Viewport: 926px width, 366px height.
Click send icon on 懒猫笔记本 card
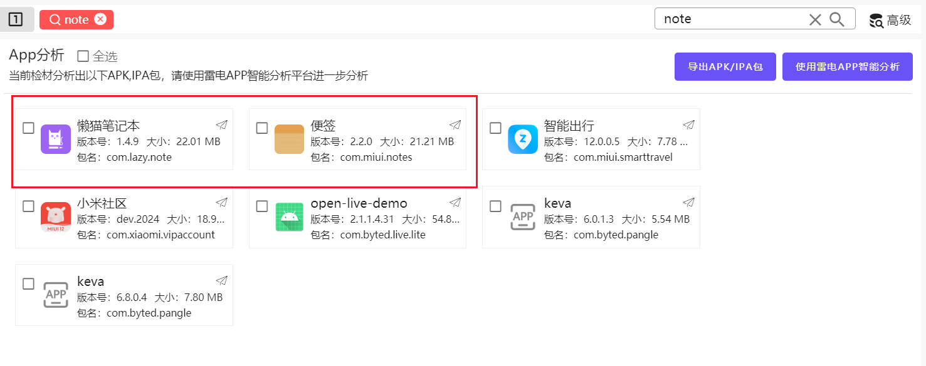221,125
